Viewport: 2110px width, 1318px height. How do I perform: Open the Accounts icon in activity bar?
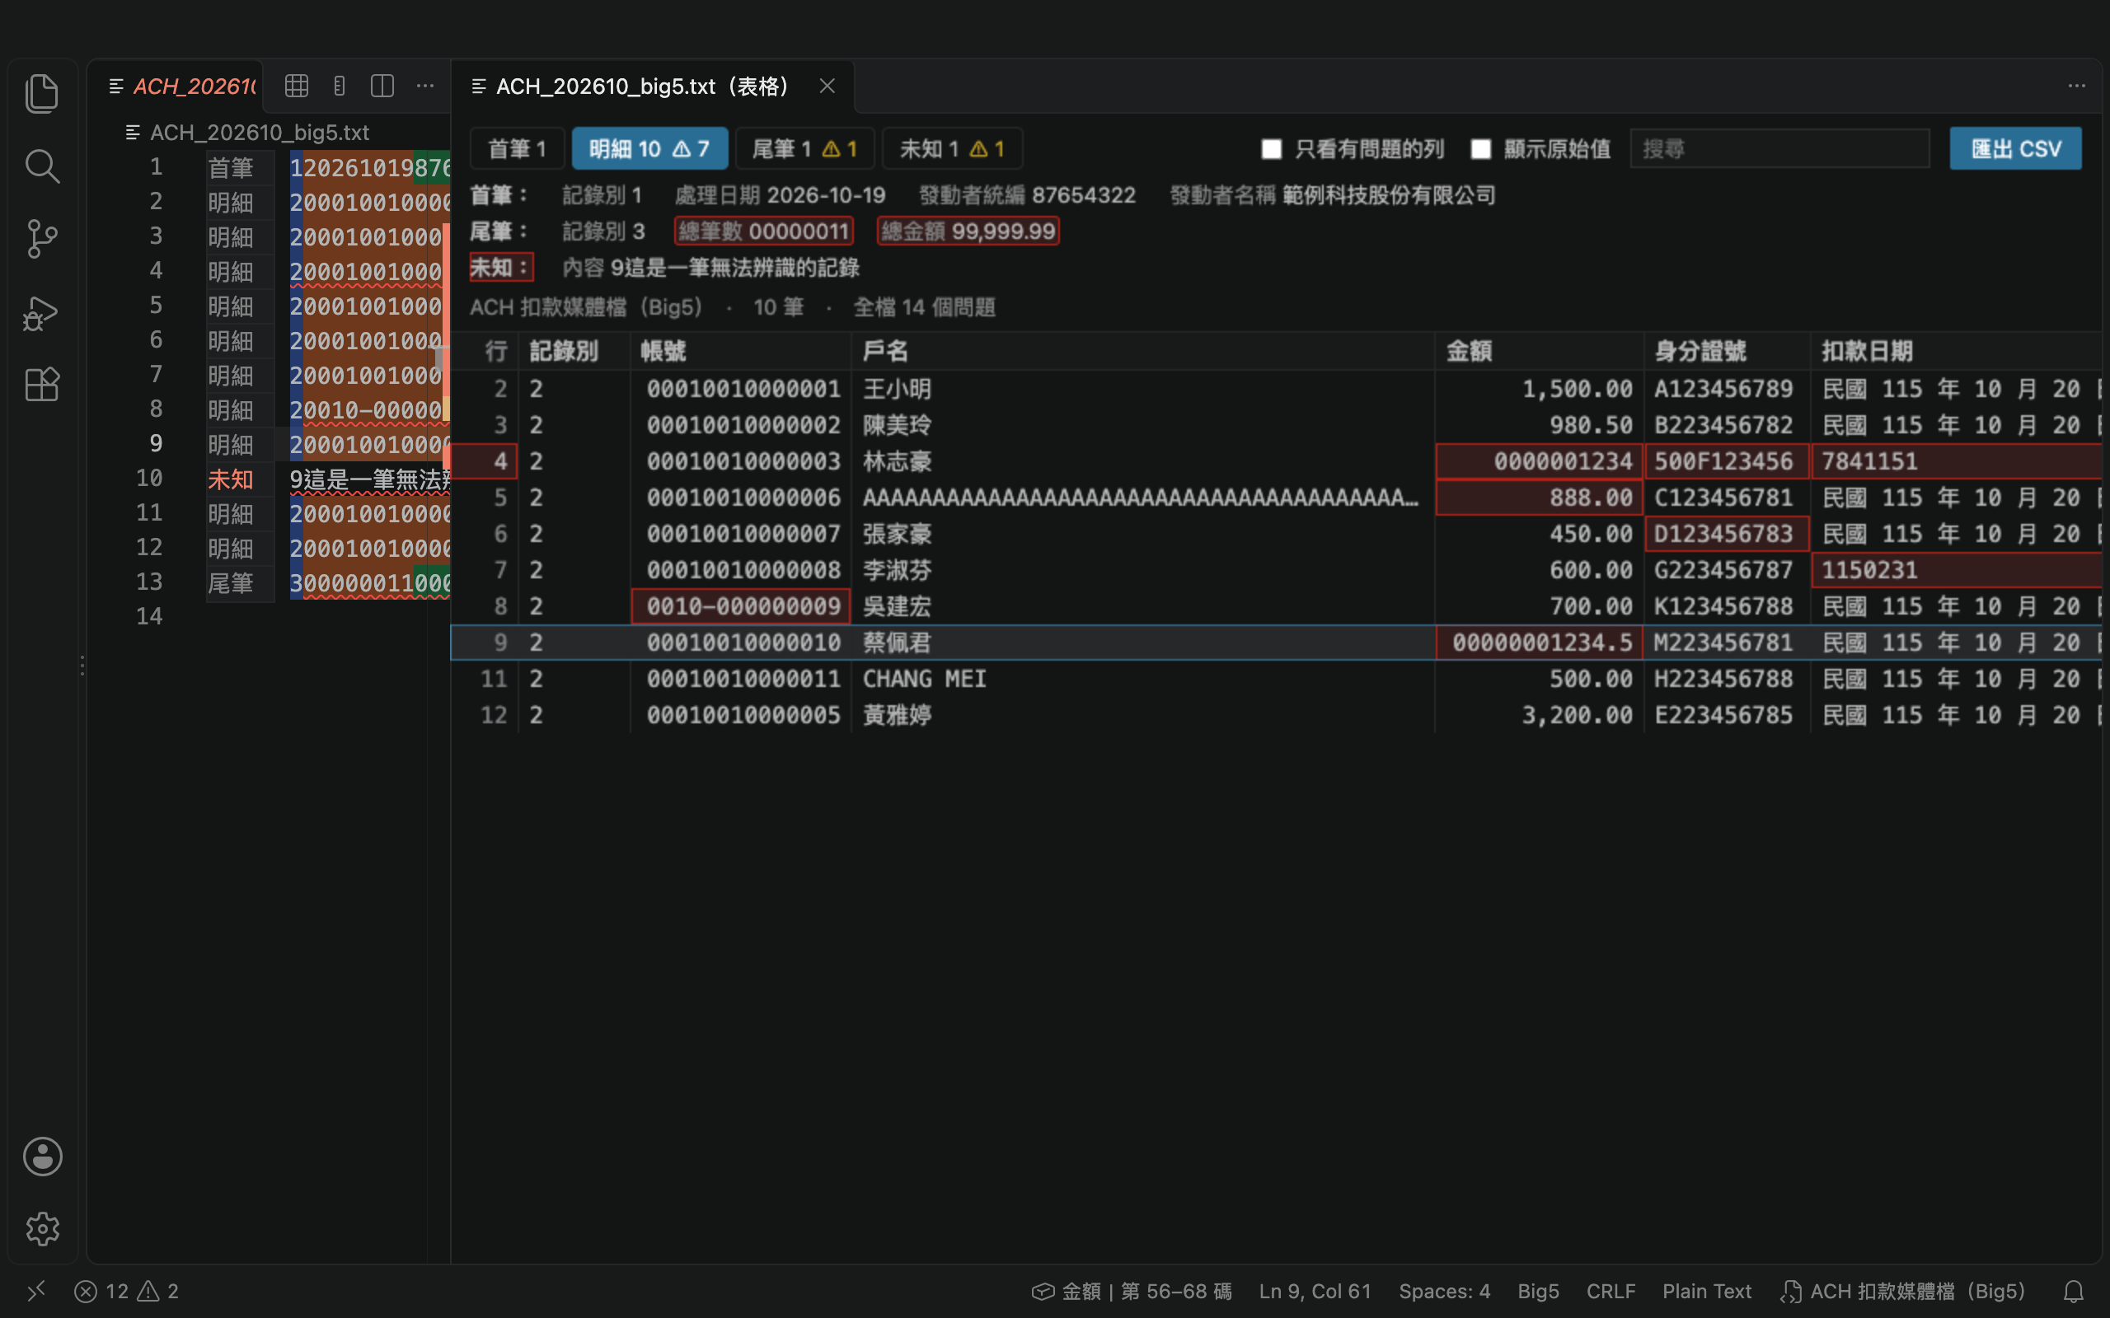click(42, 1157)
